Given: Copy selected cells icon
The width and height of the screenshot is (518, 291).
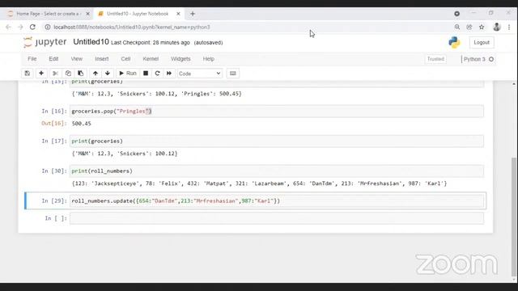Looking at the screenshot, I should pyautogui.click(x=68, y=74).
